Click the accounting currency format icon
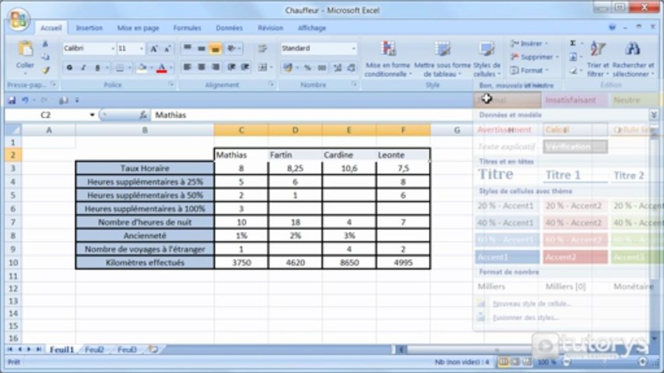The height and width of the screenshot is (373, 664). 288,67
